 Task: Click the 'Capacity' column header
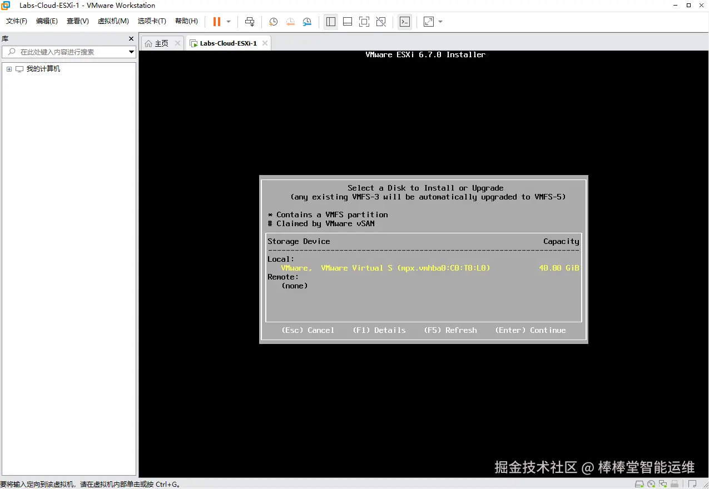point(561,241)
